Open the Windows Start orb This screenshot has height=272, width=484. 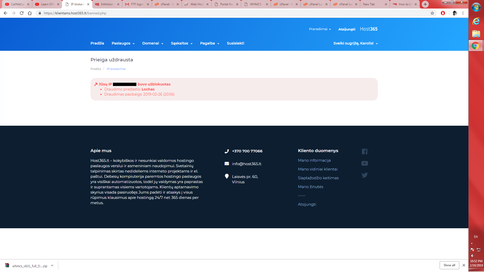pos(476,8)
